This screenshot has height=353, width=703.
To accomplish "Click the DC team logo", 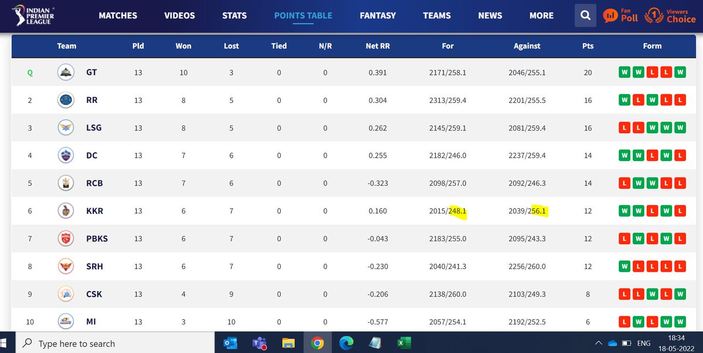I will point(66,155).
